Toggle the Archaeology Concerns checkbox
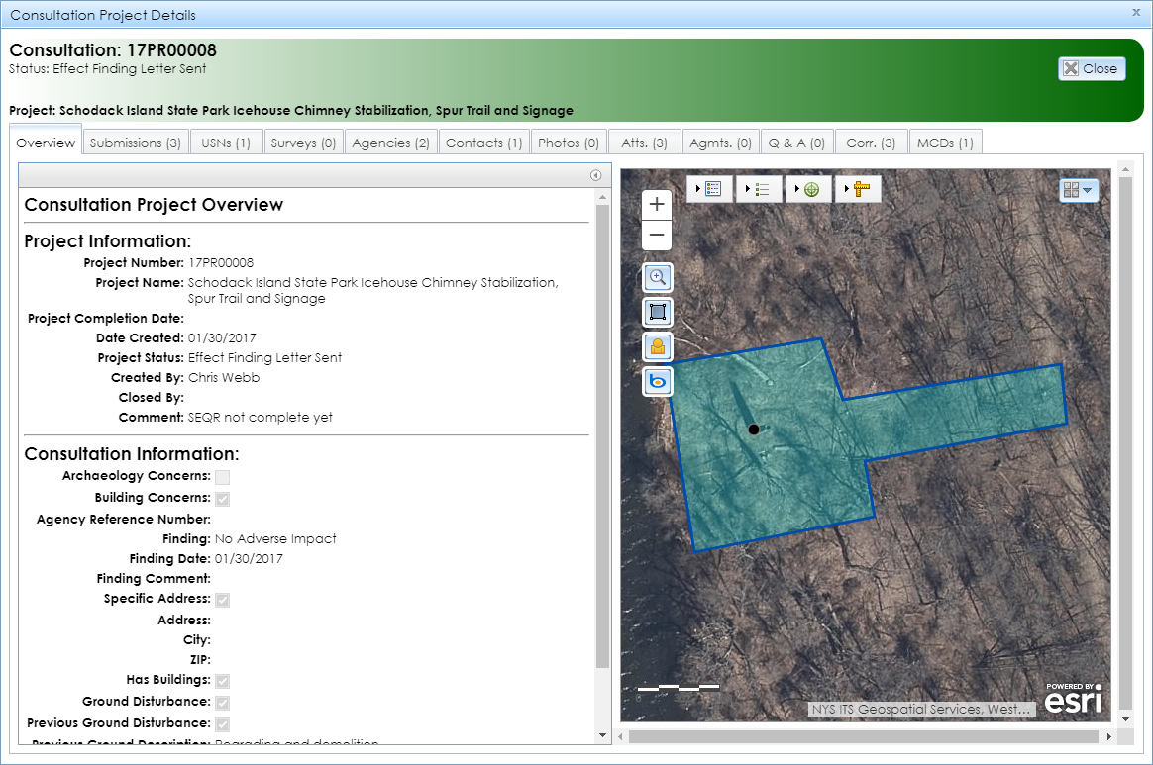The image size is (1153, 765). (222, 477)
